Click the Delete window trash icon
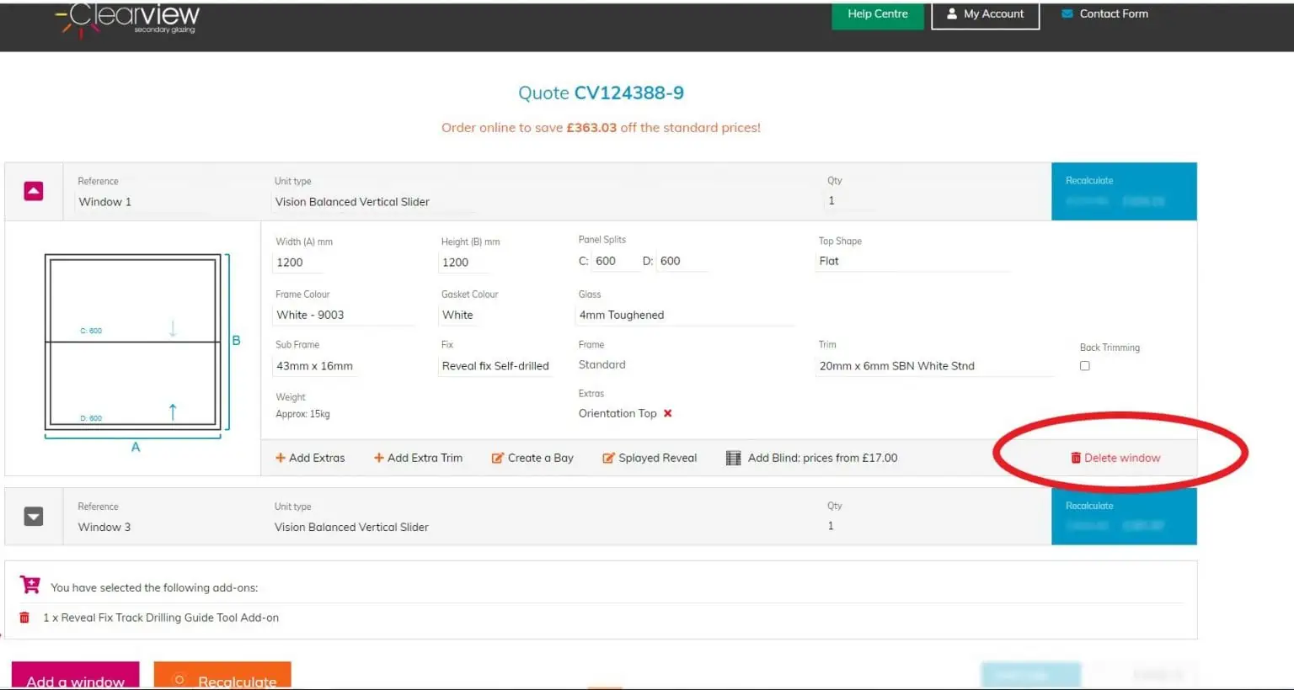The width and height of the screenshot is (1294, 690). [1076, 458]
